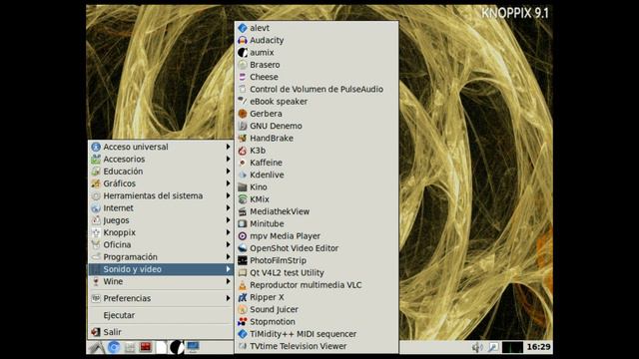Screen dimensions: 639x359
Task: Open Ripper X from its icon
Action: click(x=243, y=297)
